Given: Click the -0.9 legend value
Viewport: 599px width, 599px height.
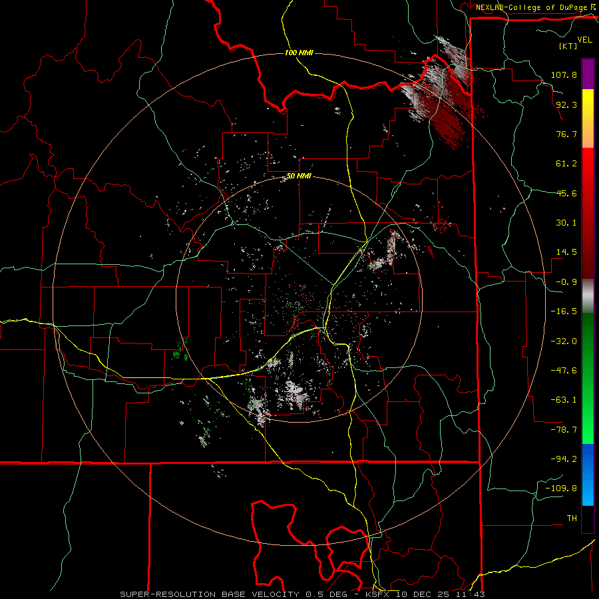Looking at the screenshot, I should pos(566,282).
